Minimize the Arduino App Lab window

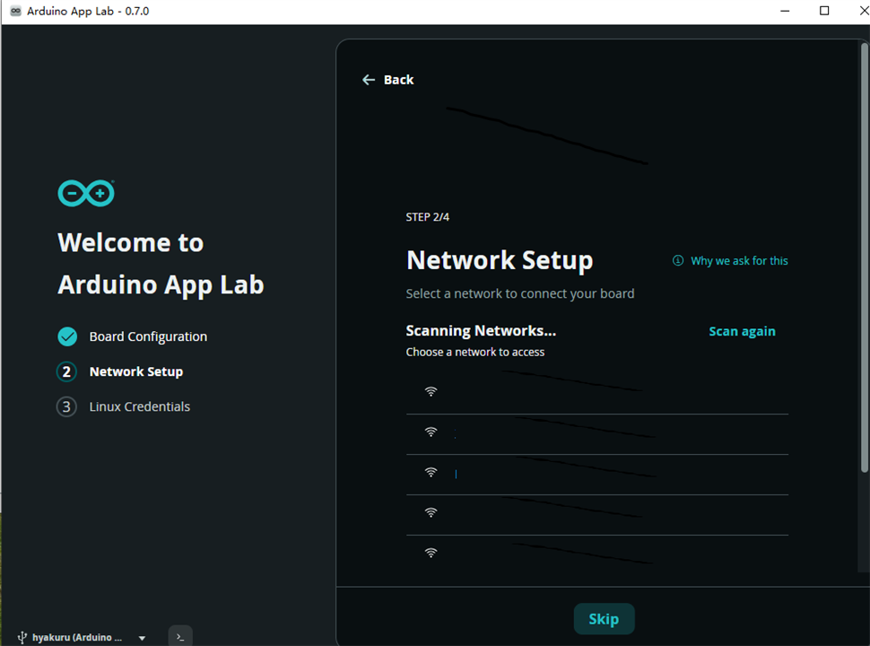pyautogui.click(x=785, y=11)
